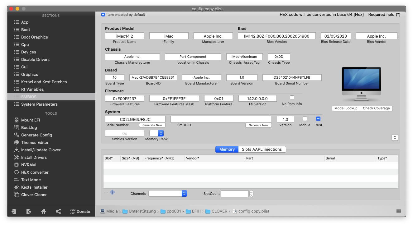
Task: Click the model selector arrows below iMac image
Action: [395, 137]
